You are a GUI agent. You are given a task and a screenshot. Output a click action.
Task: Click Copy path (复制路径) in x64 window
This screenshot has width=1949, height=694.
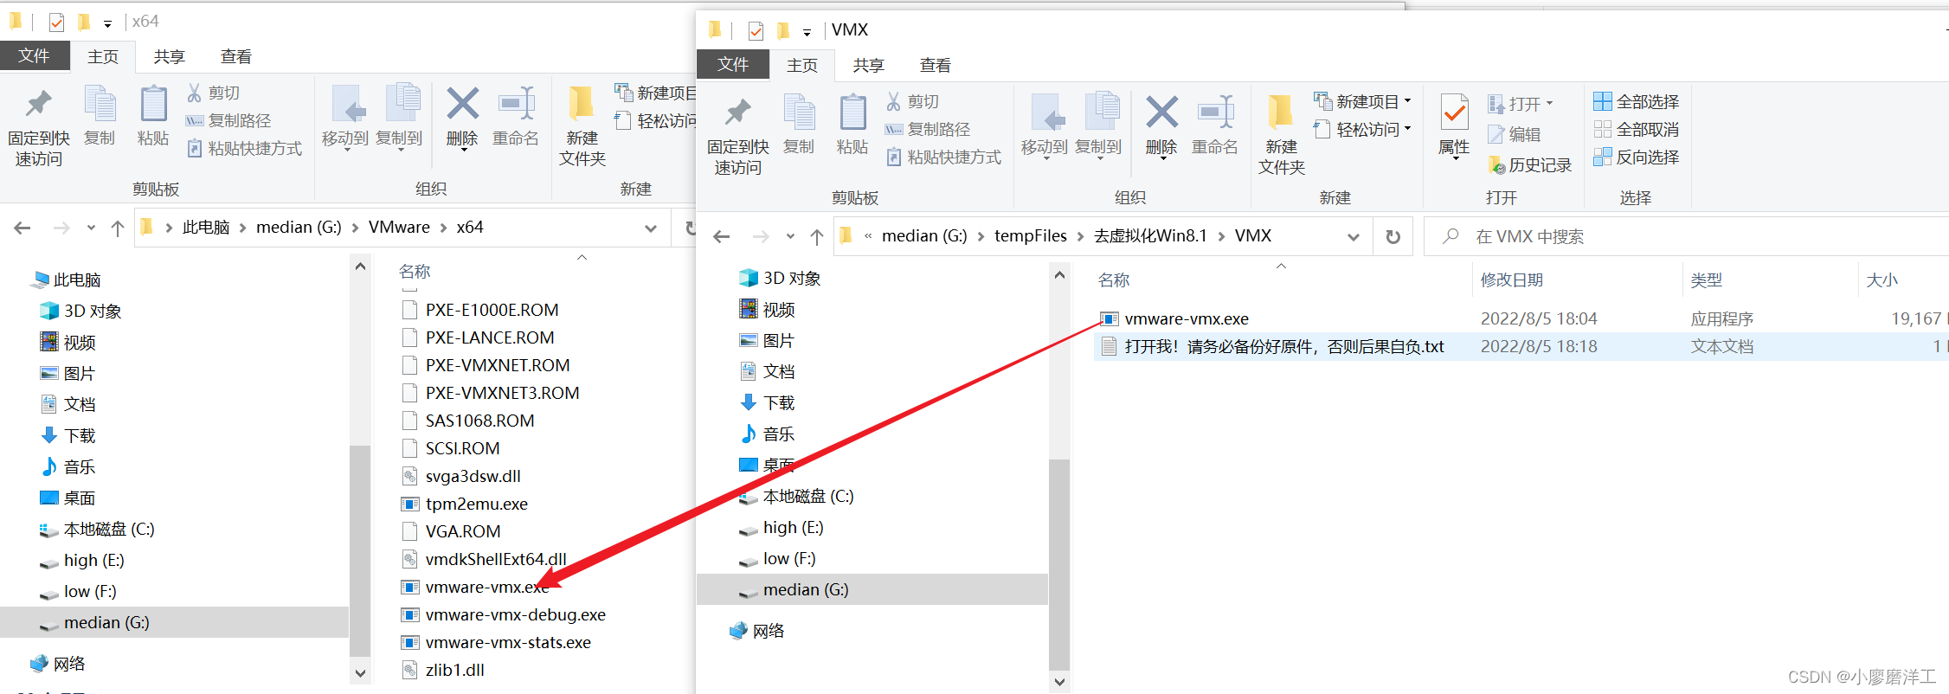pyautogui.click(x=229, y=120)
